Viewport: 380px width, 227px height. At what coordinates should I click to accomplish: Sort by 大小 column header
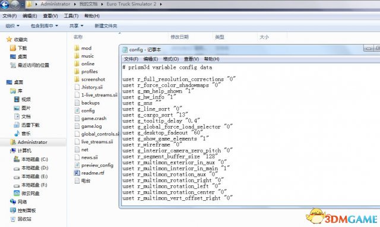264,37
